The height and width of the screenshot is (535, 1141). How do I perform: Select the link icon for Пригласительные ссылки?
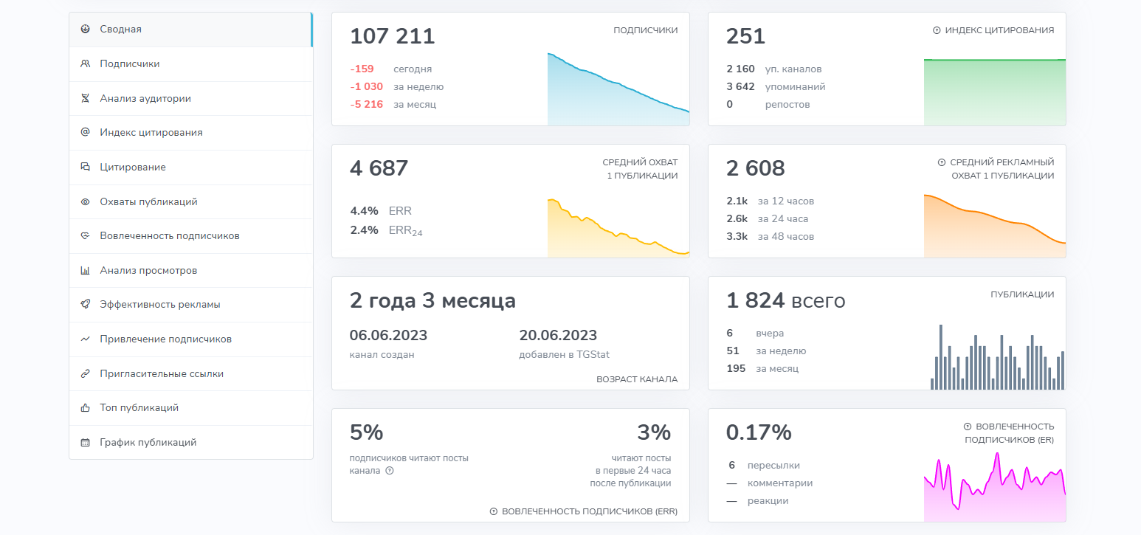pyautogui.click(x=86, y=373)
